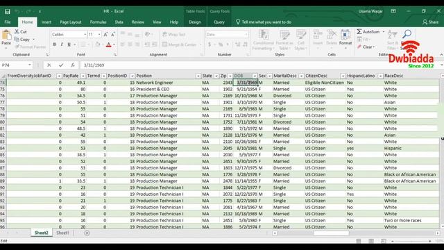Cancel the edit with the formula bar X
This screenshot has height=250, width=444.
[49, 65]
